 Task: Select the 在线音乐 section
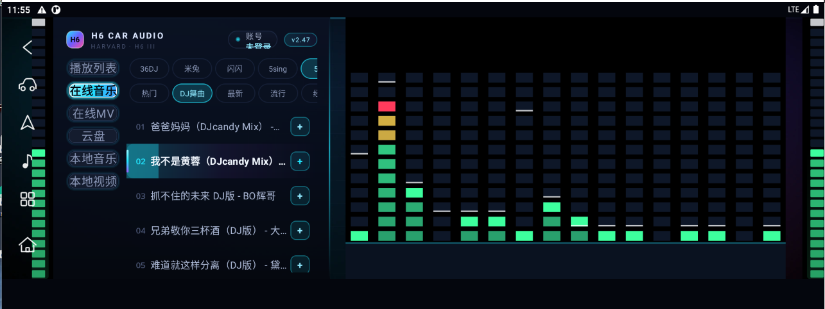93,90
